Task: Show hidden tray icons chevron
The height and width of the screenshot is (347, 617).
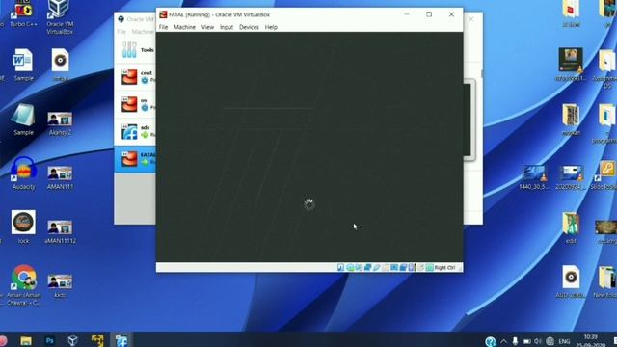Action: 503,341
